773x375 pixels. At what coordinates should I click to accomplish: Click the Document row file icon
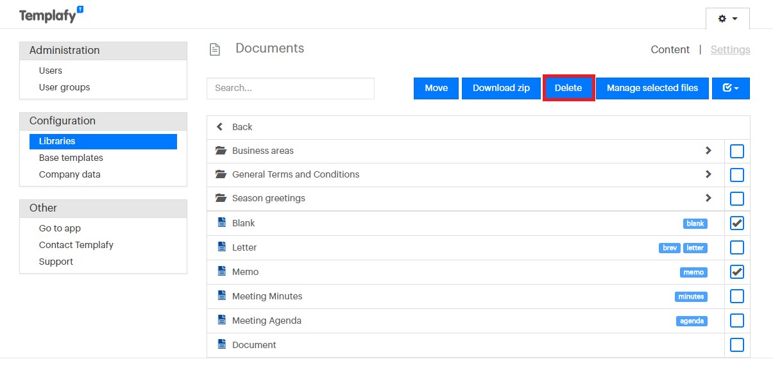point(222,344)
